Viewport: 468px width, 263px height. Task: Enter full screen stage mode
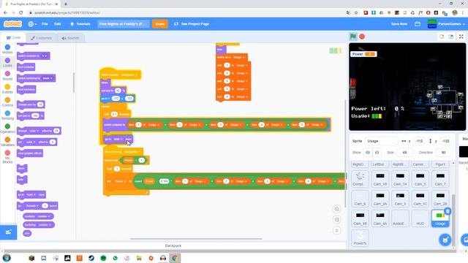pos(461,37)
